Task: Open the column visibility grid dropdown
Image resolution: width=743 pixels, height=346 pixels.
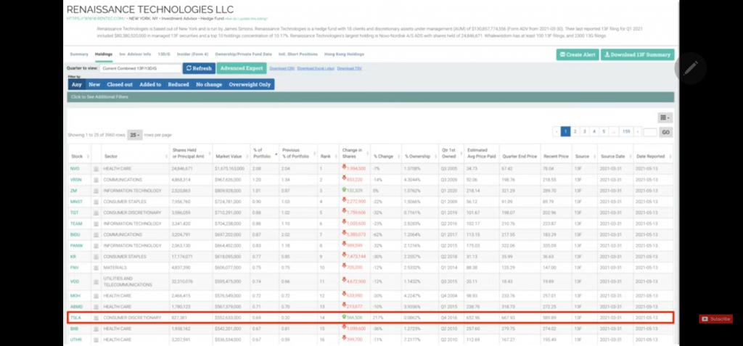Action: click(x=665, y=118)
